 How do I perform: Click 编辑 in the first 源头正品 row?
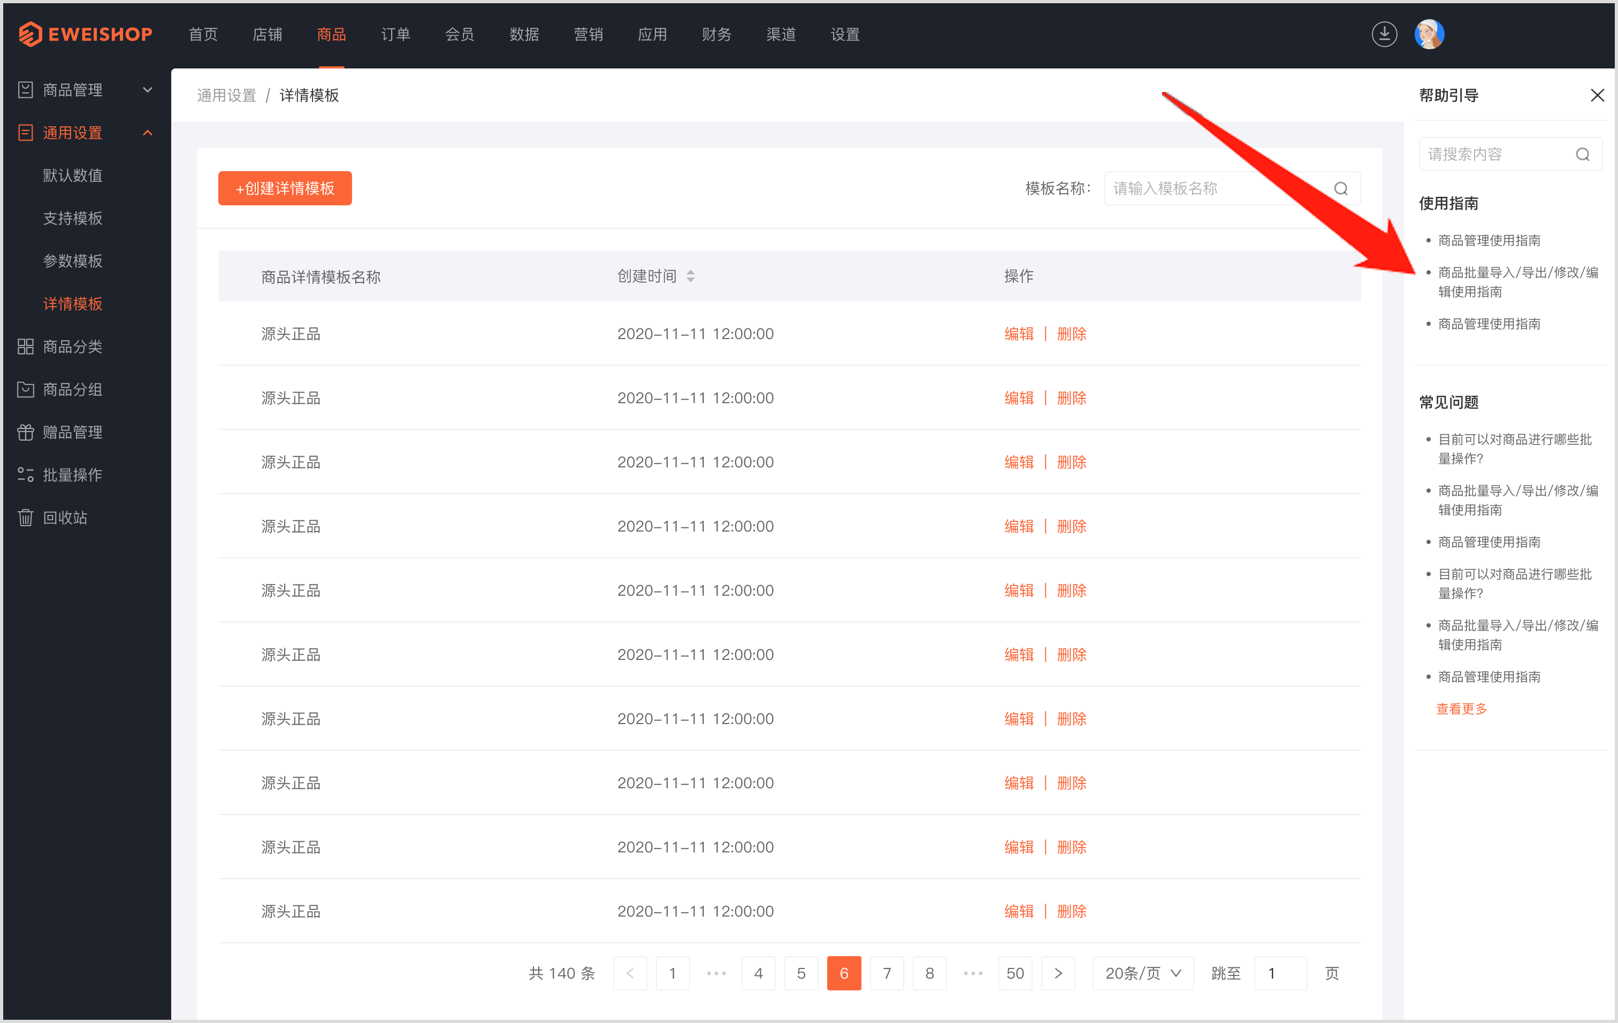tap(1019, 334)
